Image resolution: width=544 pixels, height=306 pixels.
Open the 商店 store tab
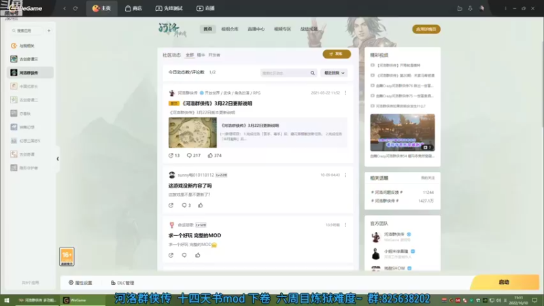[133, 8]
